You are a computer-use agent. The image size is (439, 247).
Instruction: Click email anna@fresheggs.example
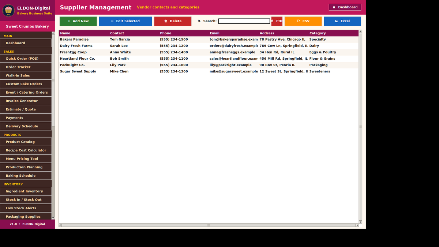[232, 52]
